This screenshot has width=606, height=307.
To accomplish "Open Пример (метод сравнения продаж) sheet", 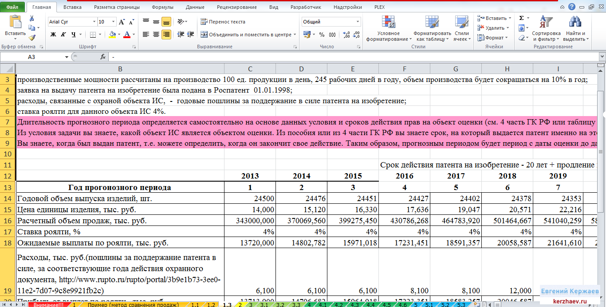I will 133,305.
